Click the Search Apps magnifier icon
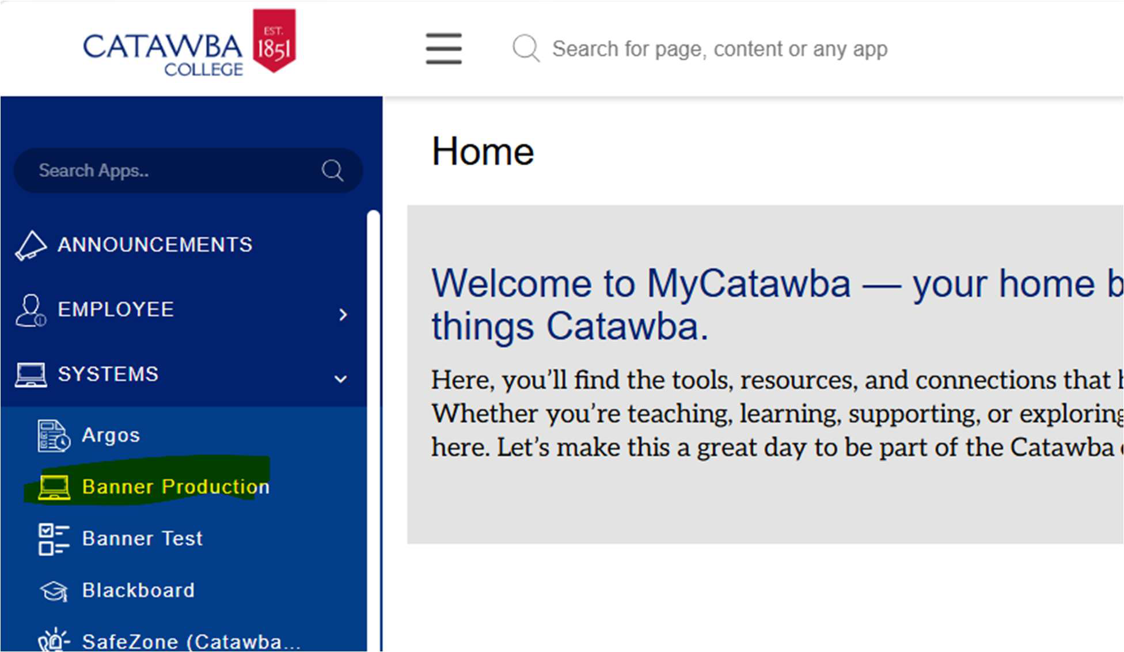 pyautogui.click(x=332, y=170)
